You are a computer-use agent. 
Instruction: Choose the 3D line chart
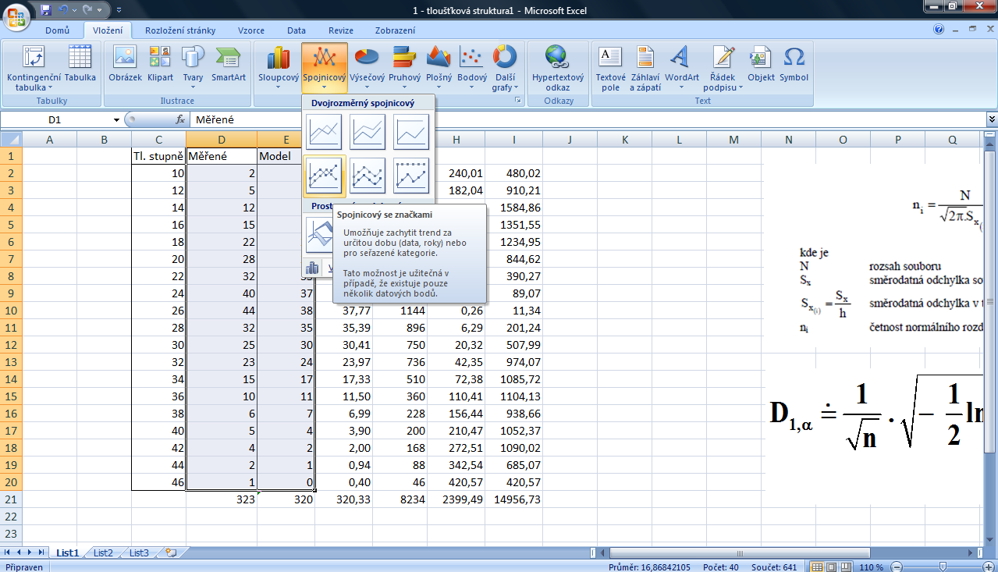click(320, 234)
